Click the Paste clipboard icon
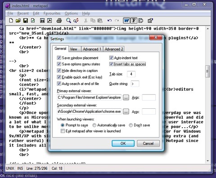The width and height of the screenshot is (216, 178). [x=100, y=21]
